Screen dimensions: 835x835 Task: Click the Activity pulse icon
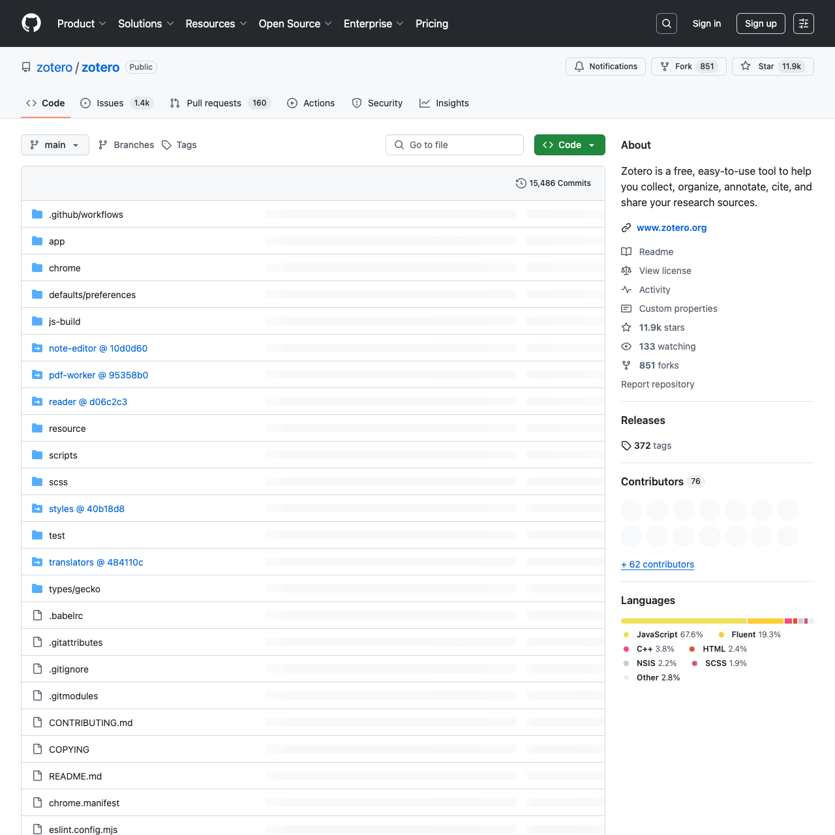(x=626, y=290)
